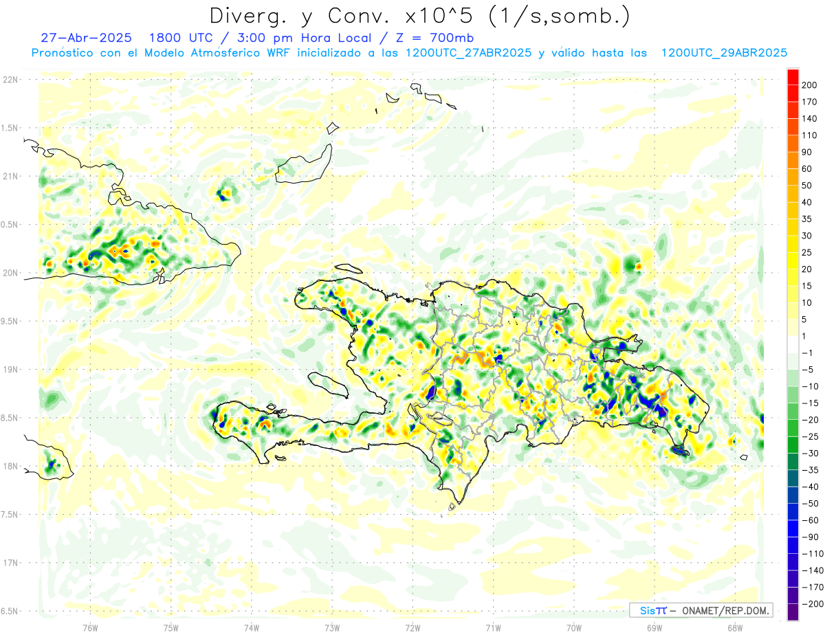Screen dimensions: 825x637
Task: Click the 22N latitude label
Action: [x=10, y=80]
